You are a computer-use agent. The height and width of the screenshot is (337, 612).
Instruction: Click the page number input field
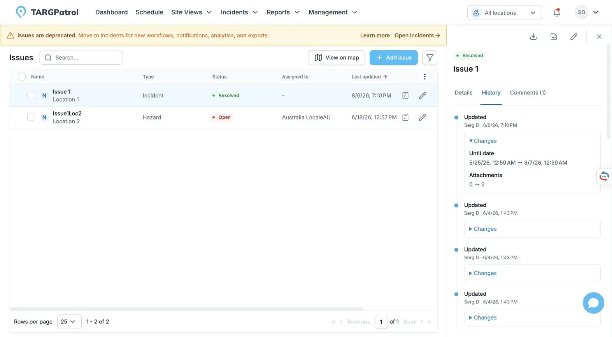click(x=381, y=322)
